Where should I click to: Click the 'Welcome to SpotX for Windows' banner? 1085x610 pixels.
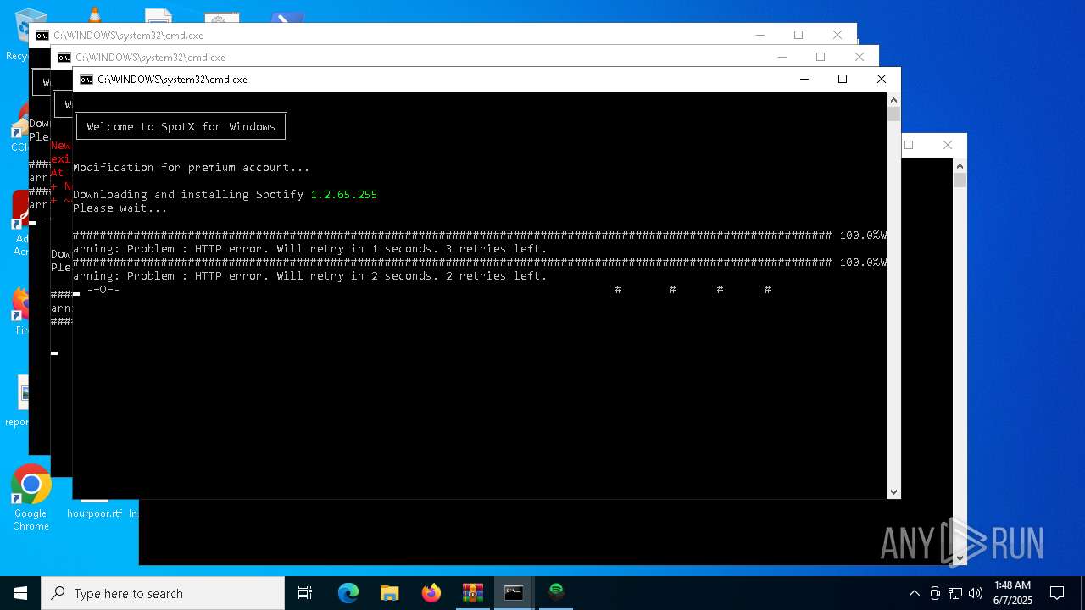coord(181,126)
